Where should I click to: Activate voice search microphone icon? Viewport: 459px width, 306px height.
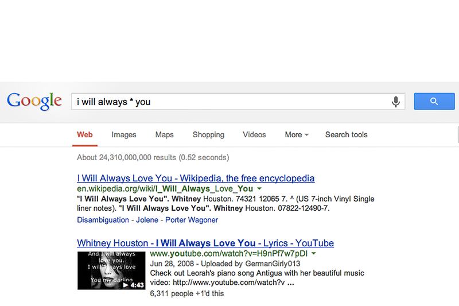(x=395, y=102)
